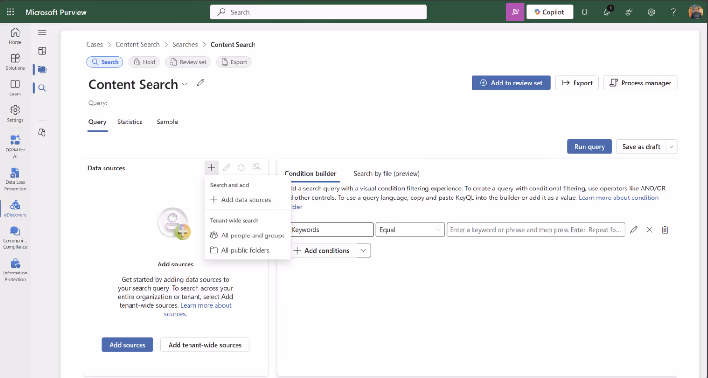This screenshot has height=378, width=708.
Task: Open the Add conditions dropdown arrow
Action: point(364,250)
